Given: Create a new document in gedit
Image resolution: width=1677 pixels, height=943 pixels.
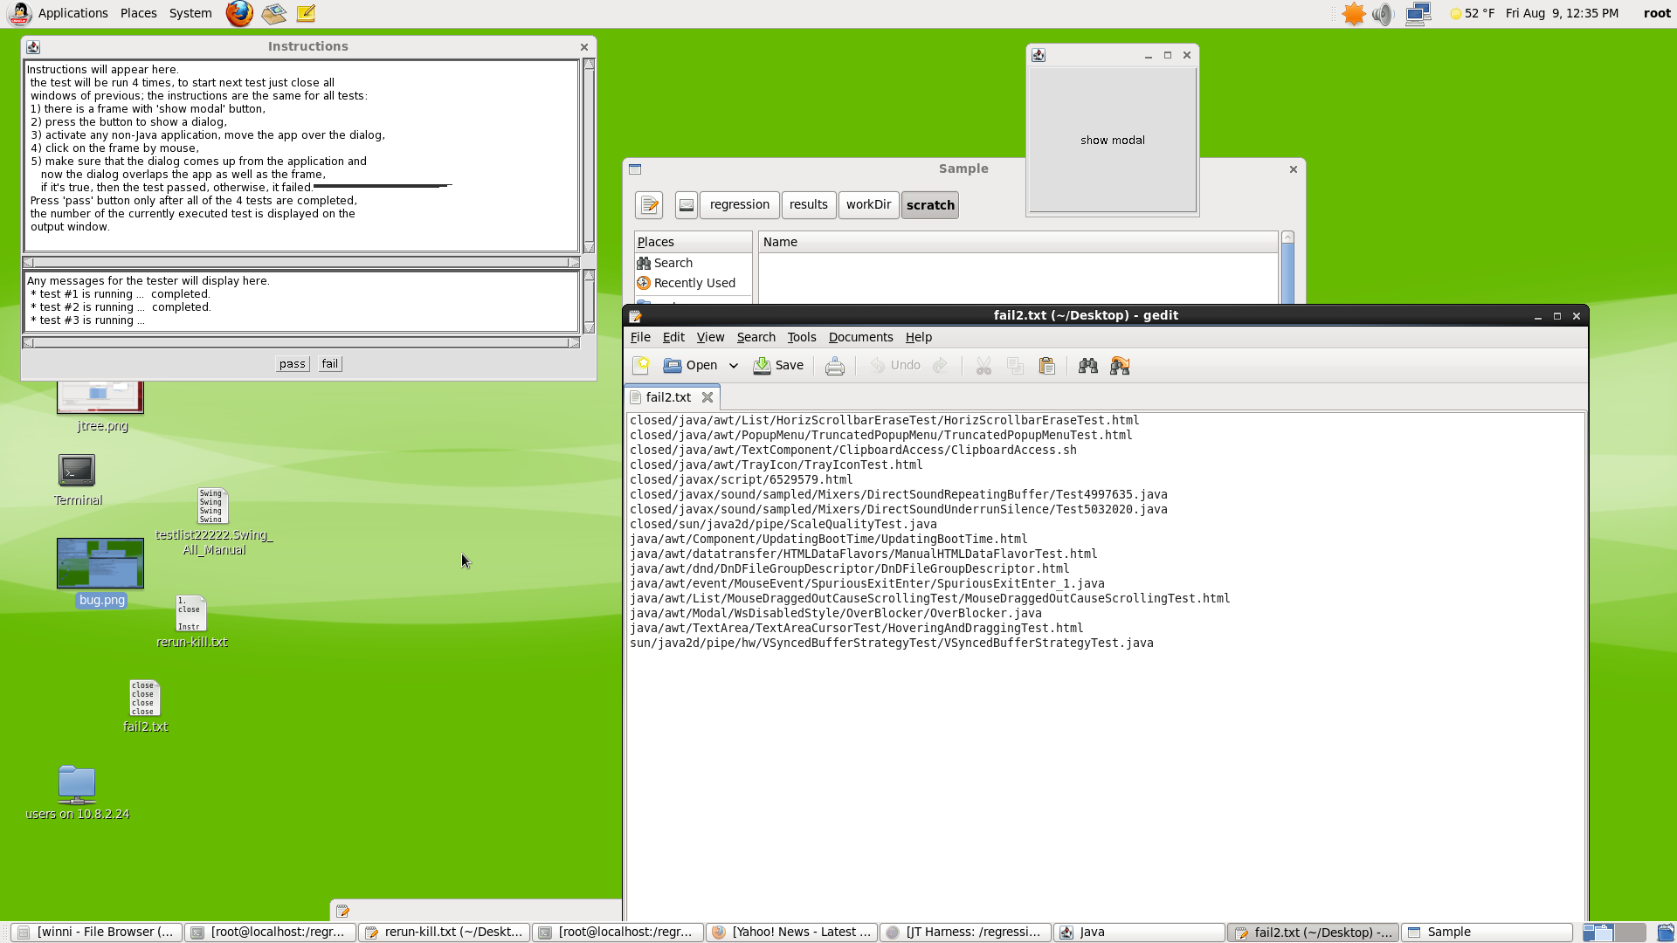Looking at the screenshot, I should point(641,366).
